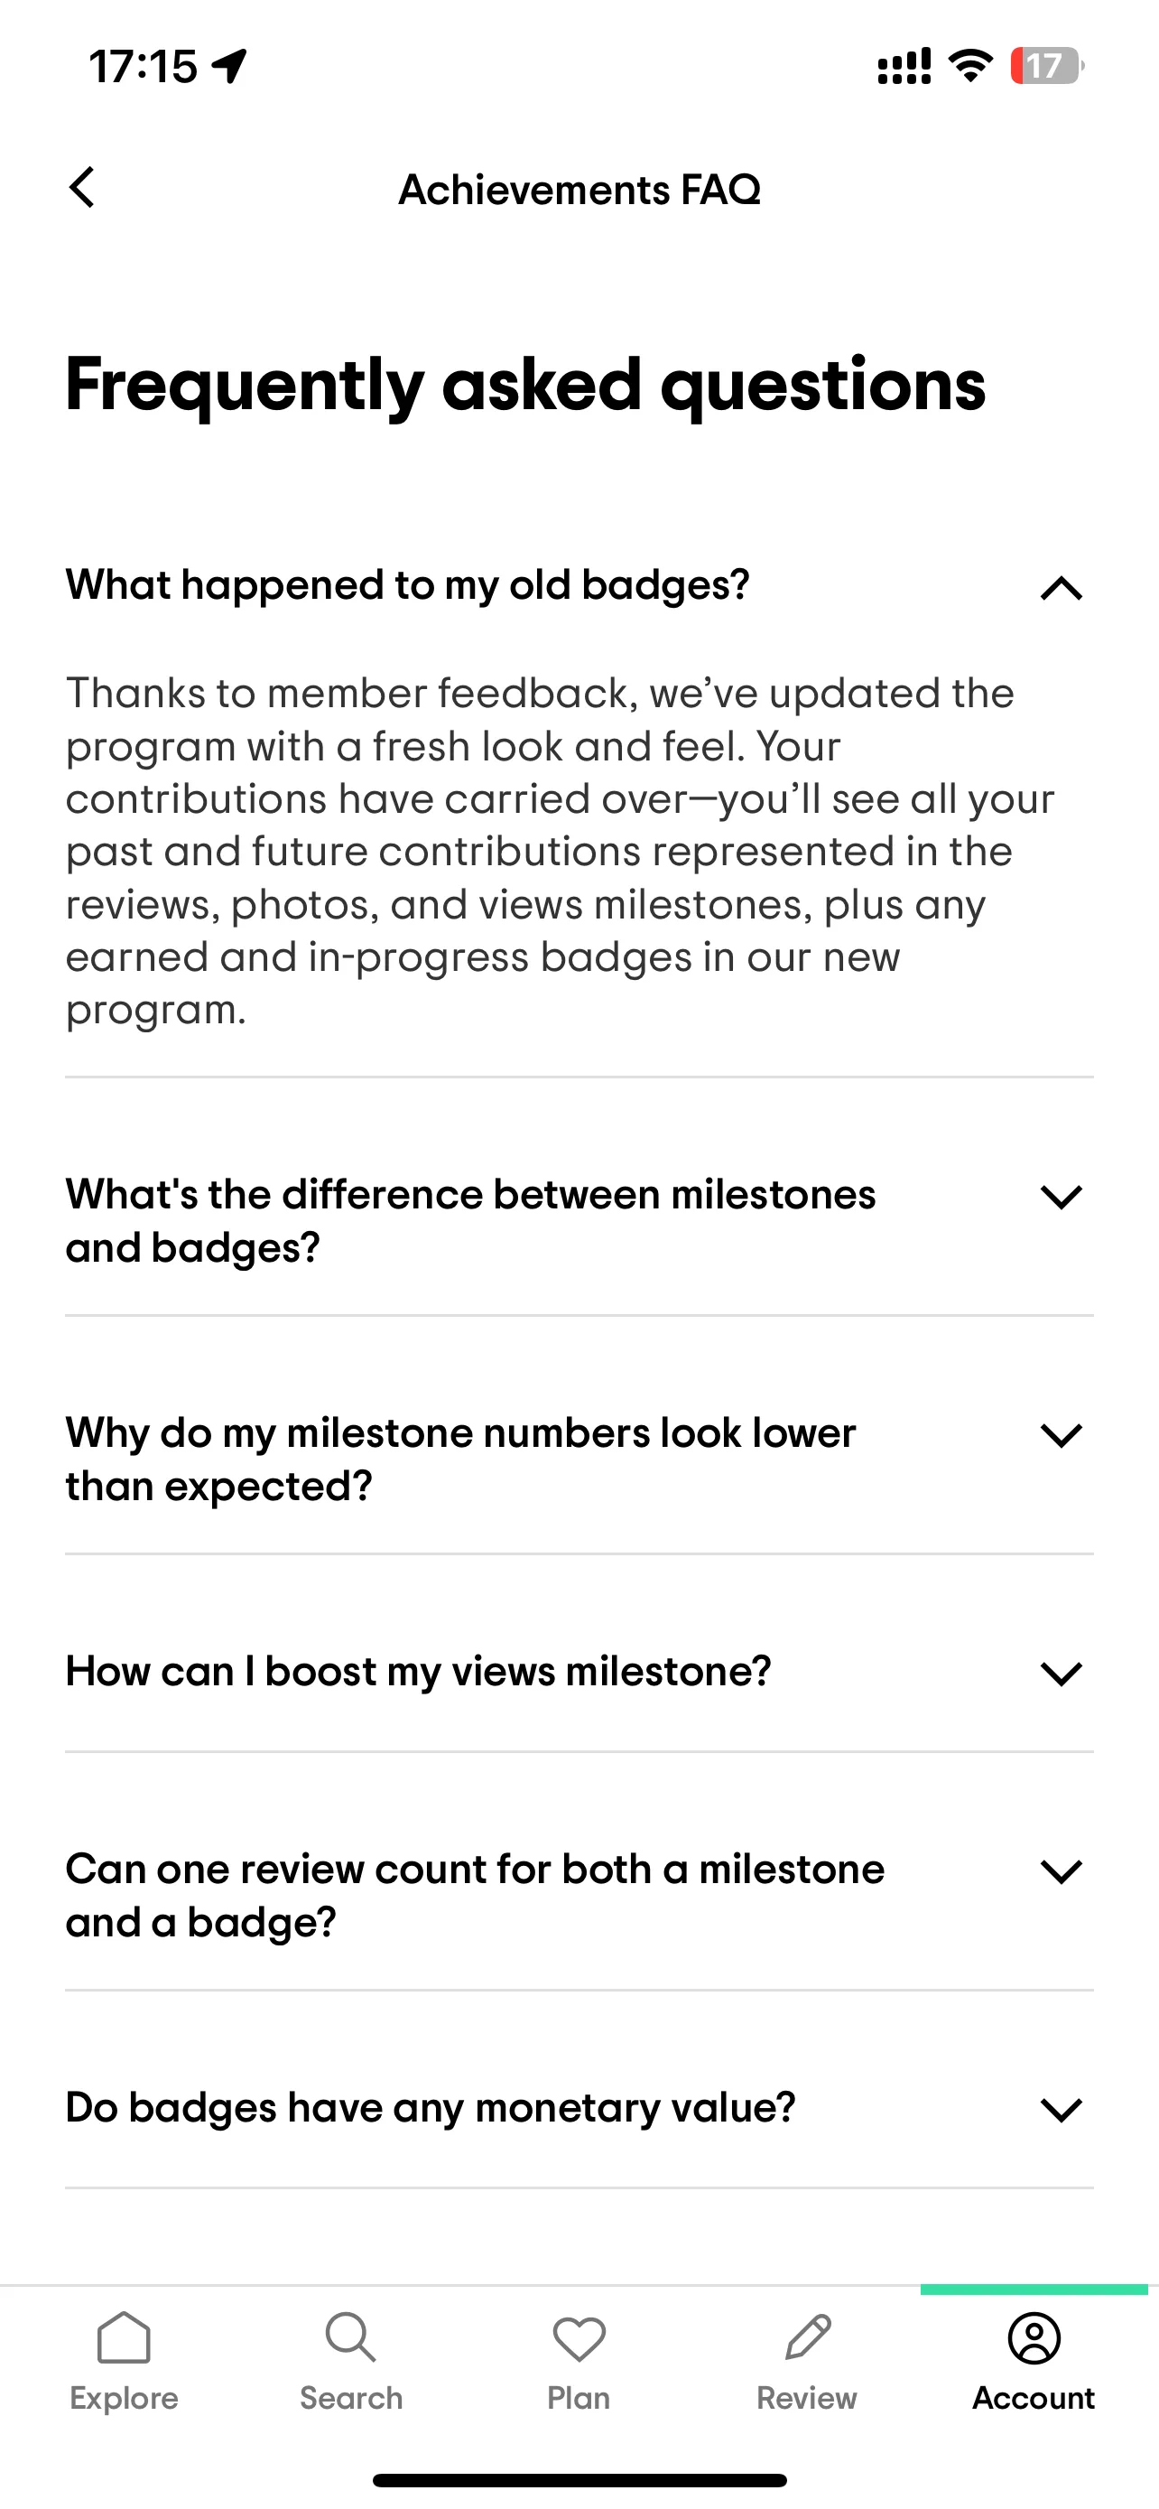Open the Review pencil icon
1159x2509 pixels.
(x=807, y=2337)
